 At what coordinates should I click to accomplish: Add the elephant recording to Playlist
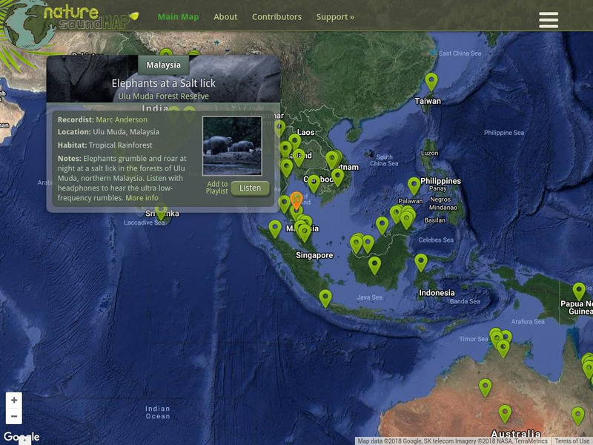(217, 187)
